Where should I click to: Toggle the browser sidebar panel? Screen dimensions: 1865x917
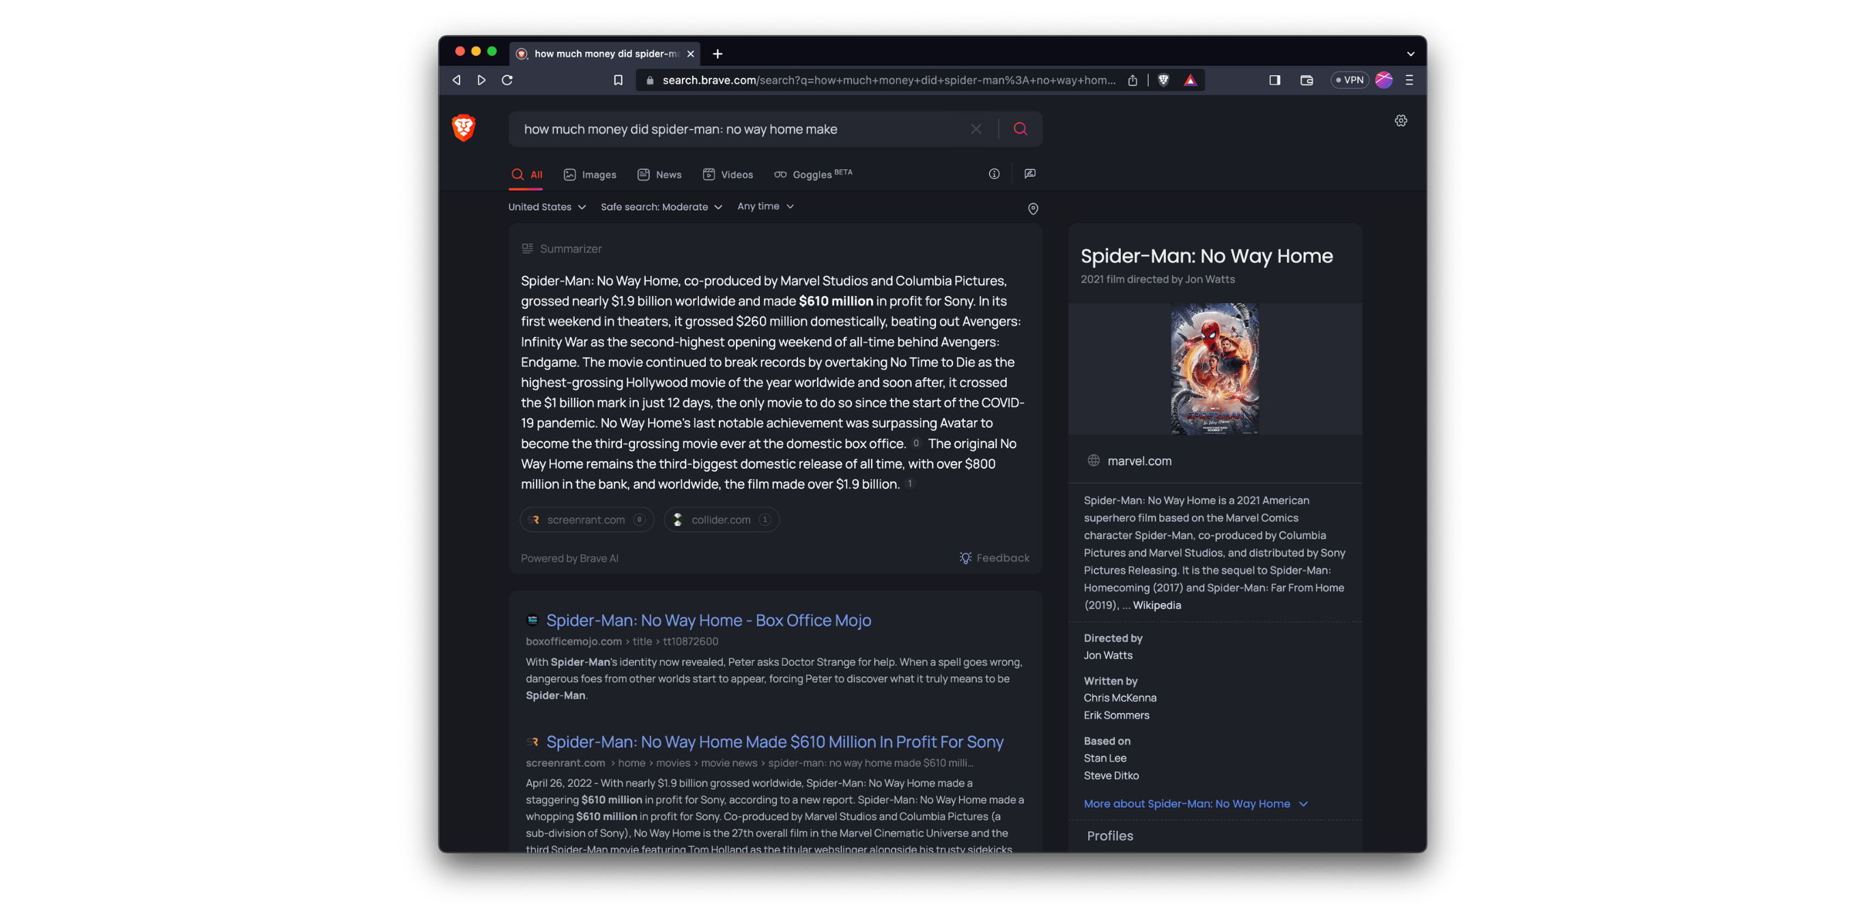(x=1275, y=81)
